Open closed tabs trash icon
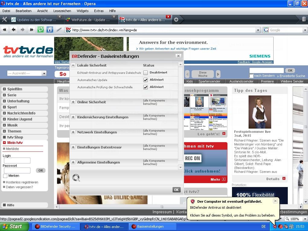The height and width of the screenshot is (231, 308). (304, 19)
